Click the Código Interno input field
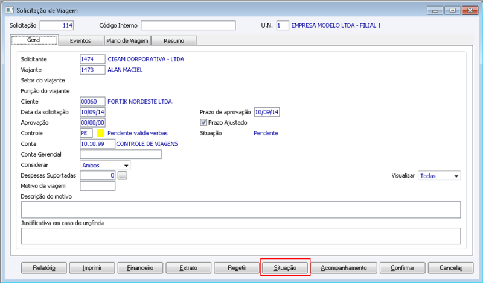The image size is (483, 283). (x=188, y=25)
